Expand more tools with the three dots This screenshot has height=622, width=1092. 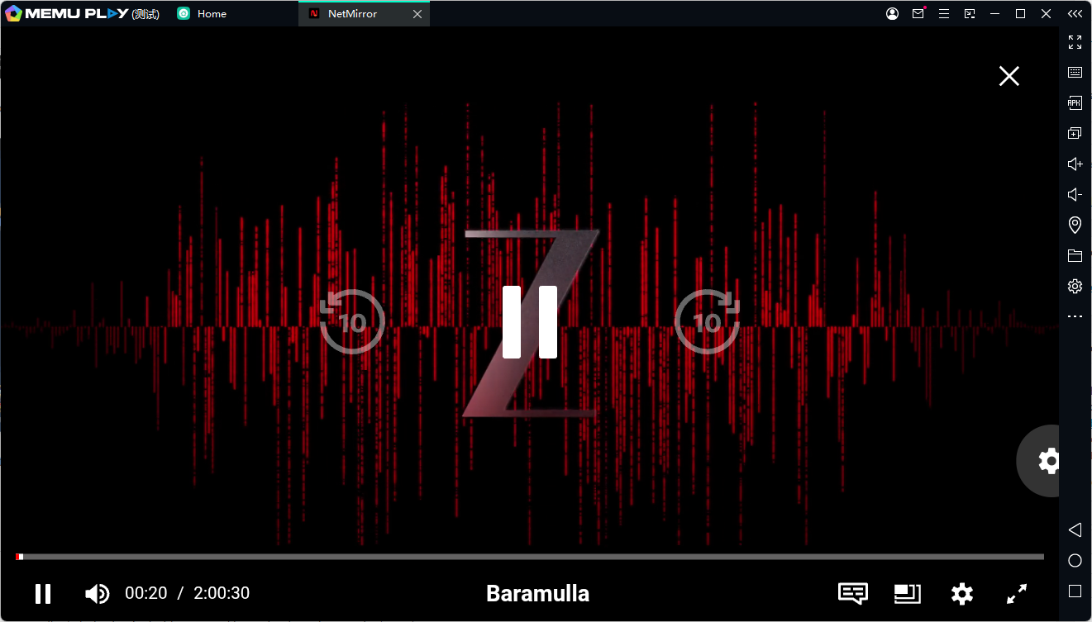pyautogui.click(x=1075, y=316)
